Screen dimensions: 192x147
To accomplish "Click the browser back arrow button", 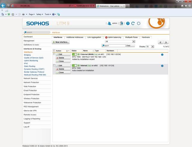I will [3, 5].
